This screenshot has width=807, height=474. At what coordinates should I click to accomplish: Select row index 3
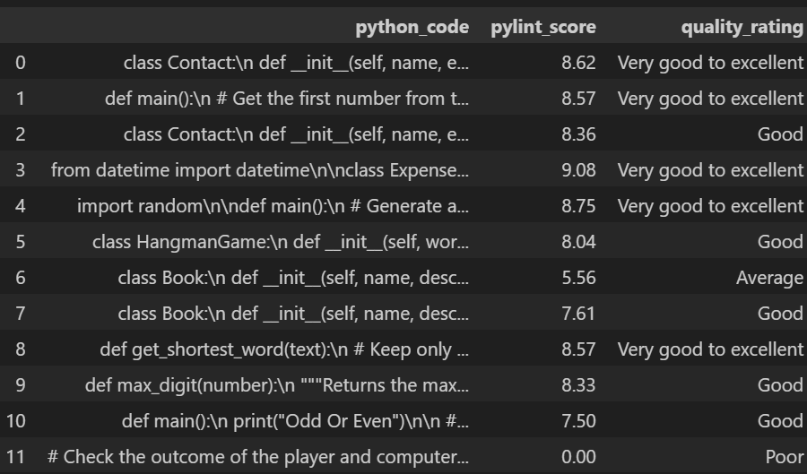click(20, 170)
